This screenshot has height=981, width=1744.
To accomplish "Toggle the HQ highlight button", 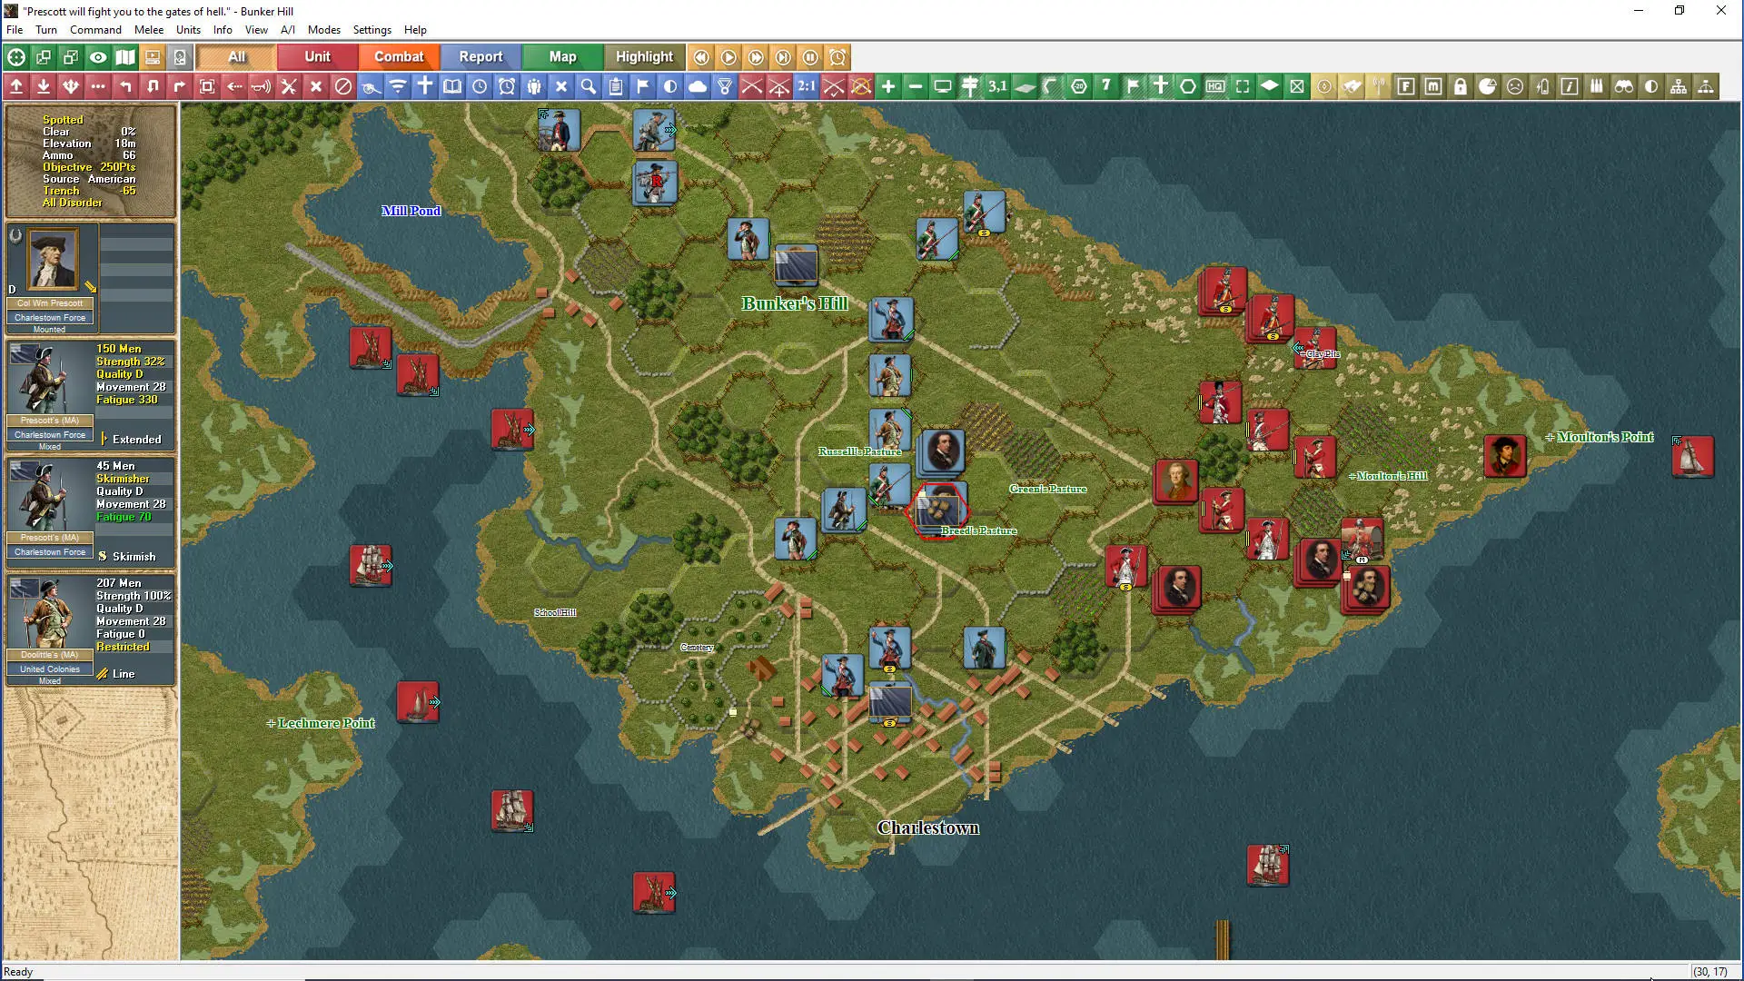I will 1215,86.
